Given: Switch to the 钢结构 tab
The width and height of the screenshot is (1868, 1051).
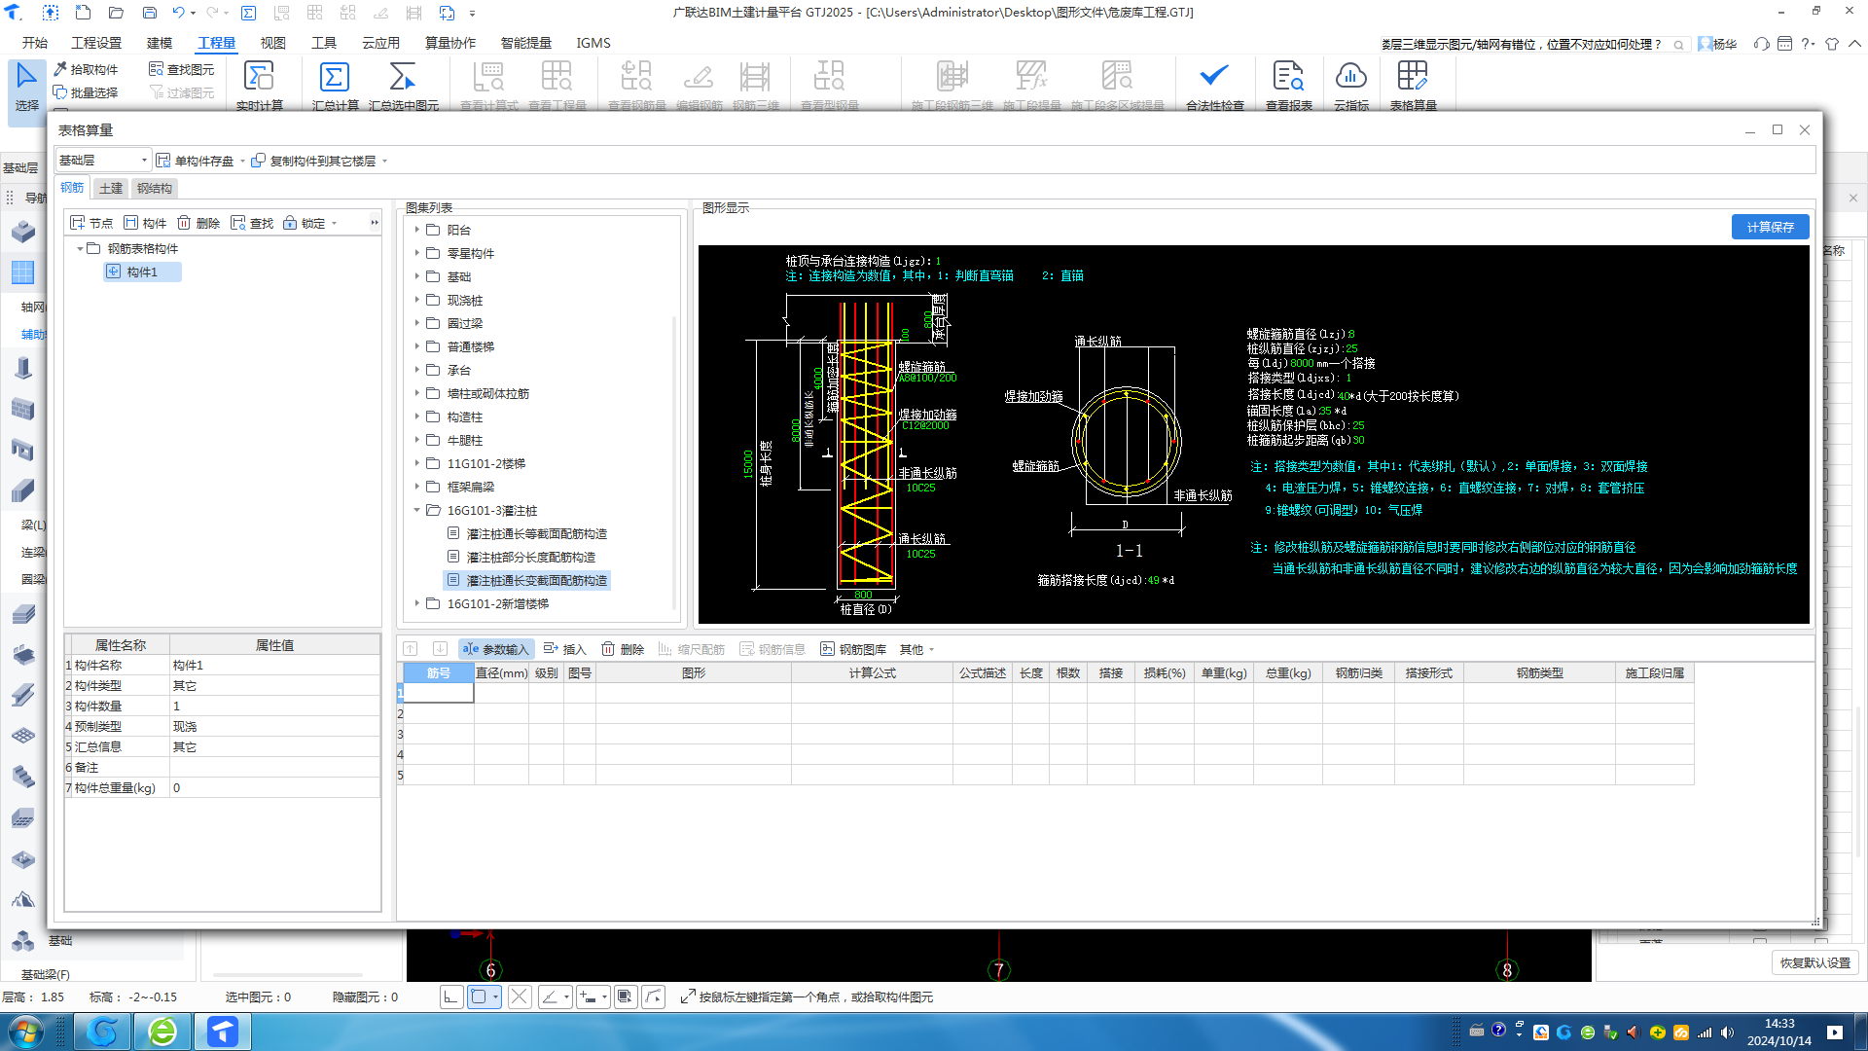Looking at the screenshot, I should tap(155, 188).
